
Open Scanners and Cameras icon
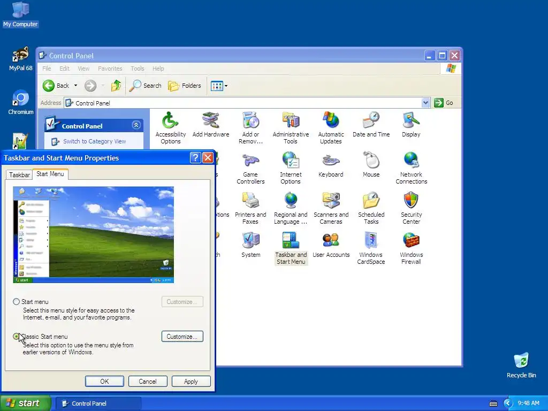point(331,208)
